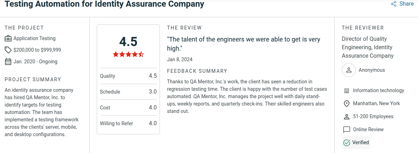The image size is (418, 153).
Task: Click the building icon beside Information technology
Action: click(346, 91)
